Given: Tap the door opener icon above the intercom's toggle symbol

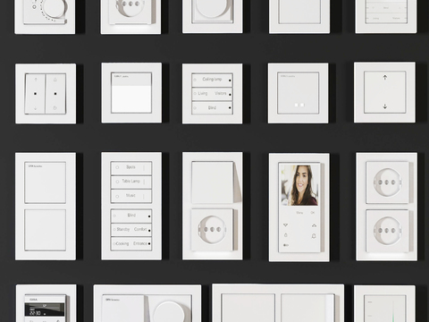Looking at the screenshot, I should pos(286,235).
